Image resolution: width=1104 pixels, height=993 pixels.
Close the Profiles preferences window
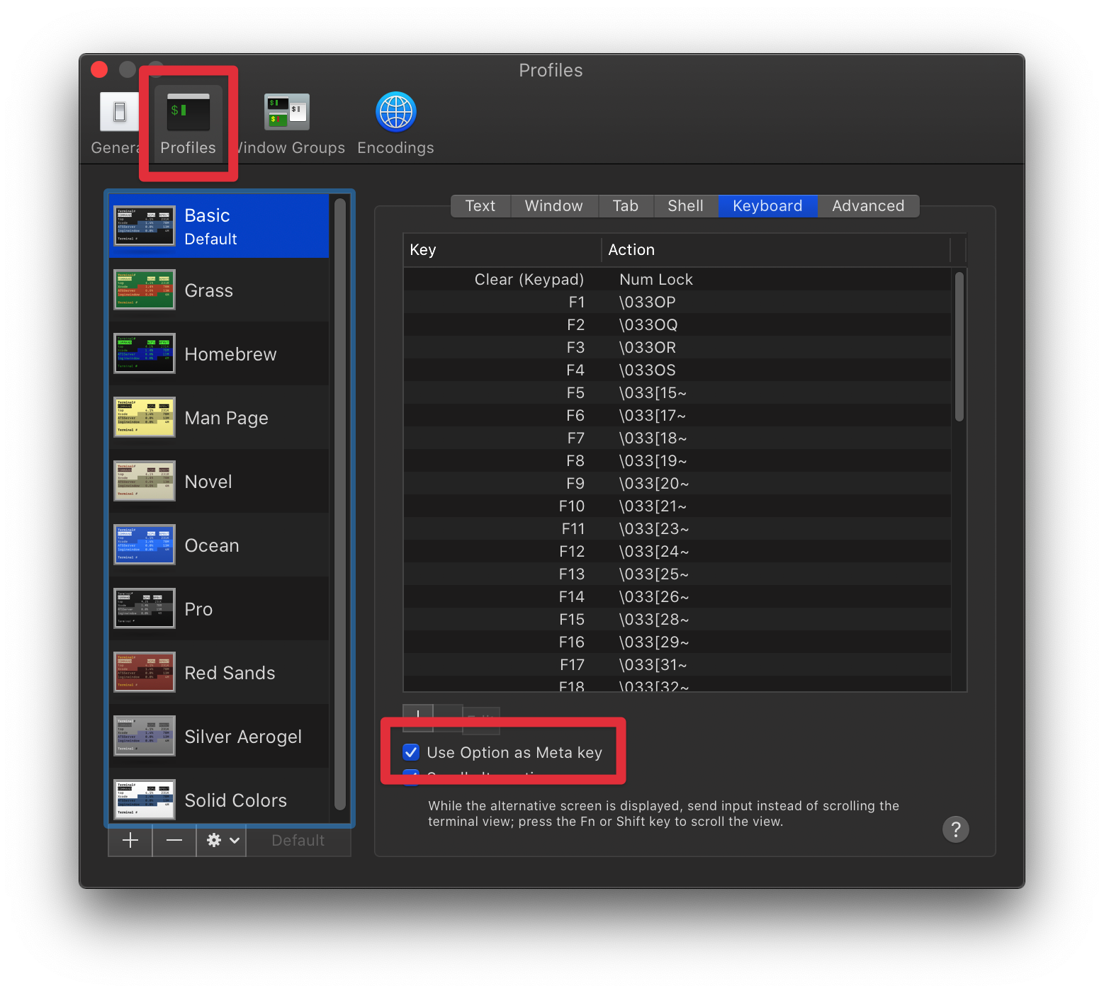click(99, 69)
